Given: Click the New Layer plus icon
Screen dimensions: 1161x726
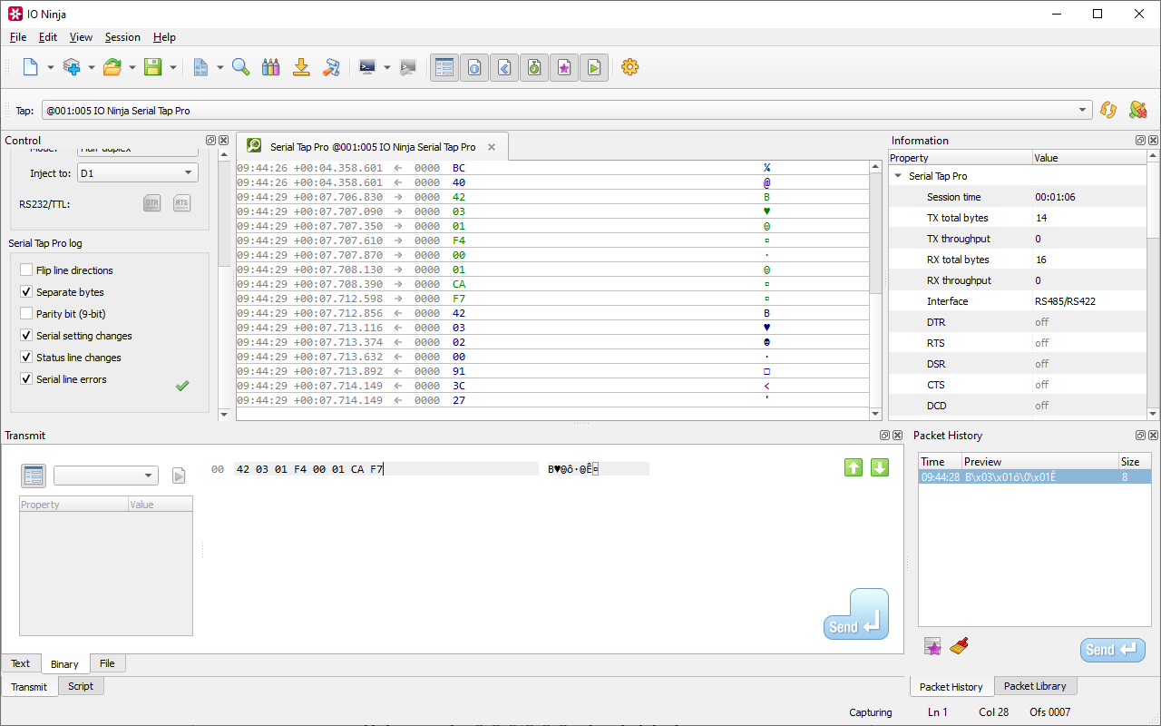Looking at the screenshot, I should coord(72,67).
